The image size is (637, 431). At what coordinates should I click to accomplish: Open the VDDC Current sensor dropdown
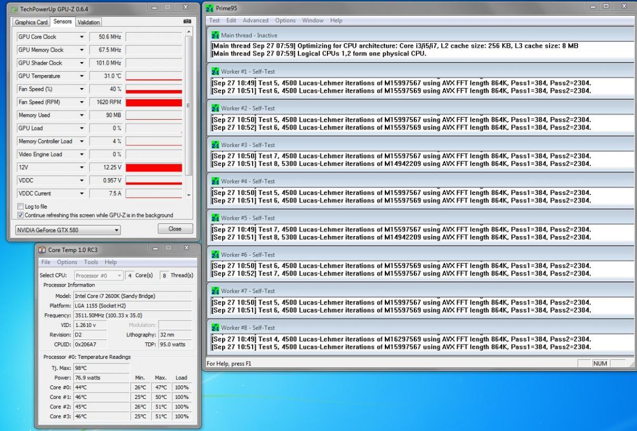pos(82,193)
